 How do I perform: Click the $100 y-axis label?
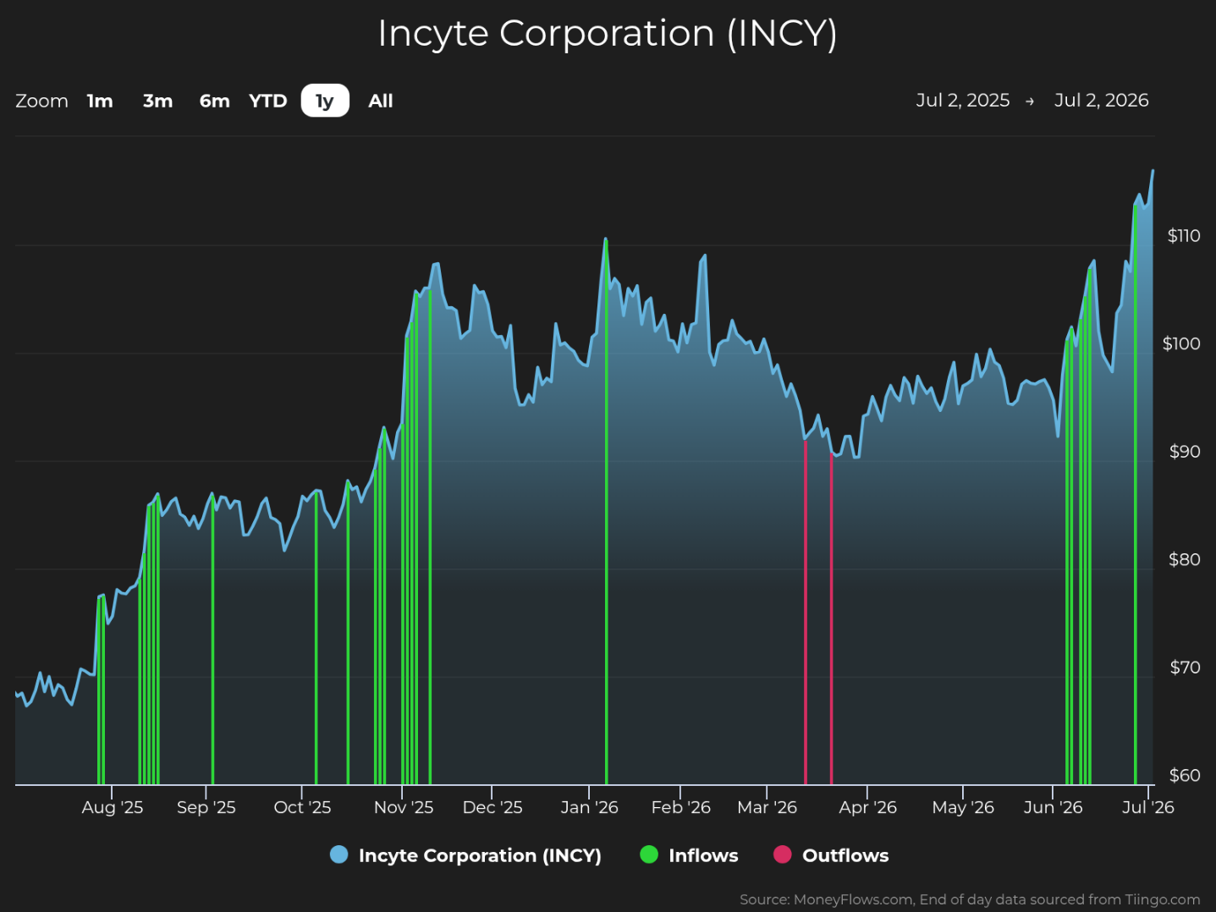1181,343
